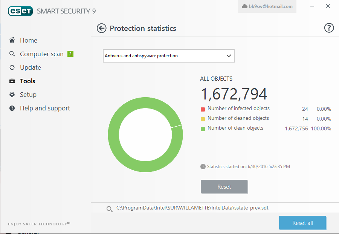Click the clean count value 1,672,756

click(296, 128)
